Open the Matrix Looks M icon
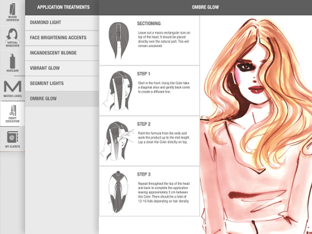The height and width of the screenshot is (234, 312). (x=12, y=88)
